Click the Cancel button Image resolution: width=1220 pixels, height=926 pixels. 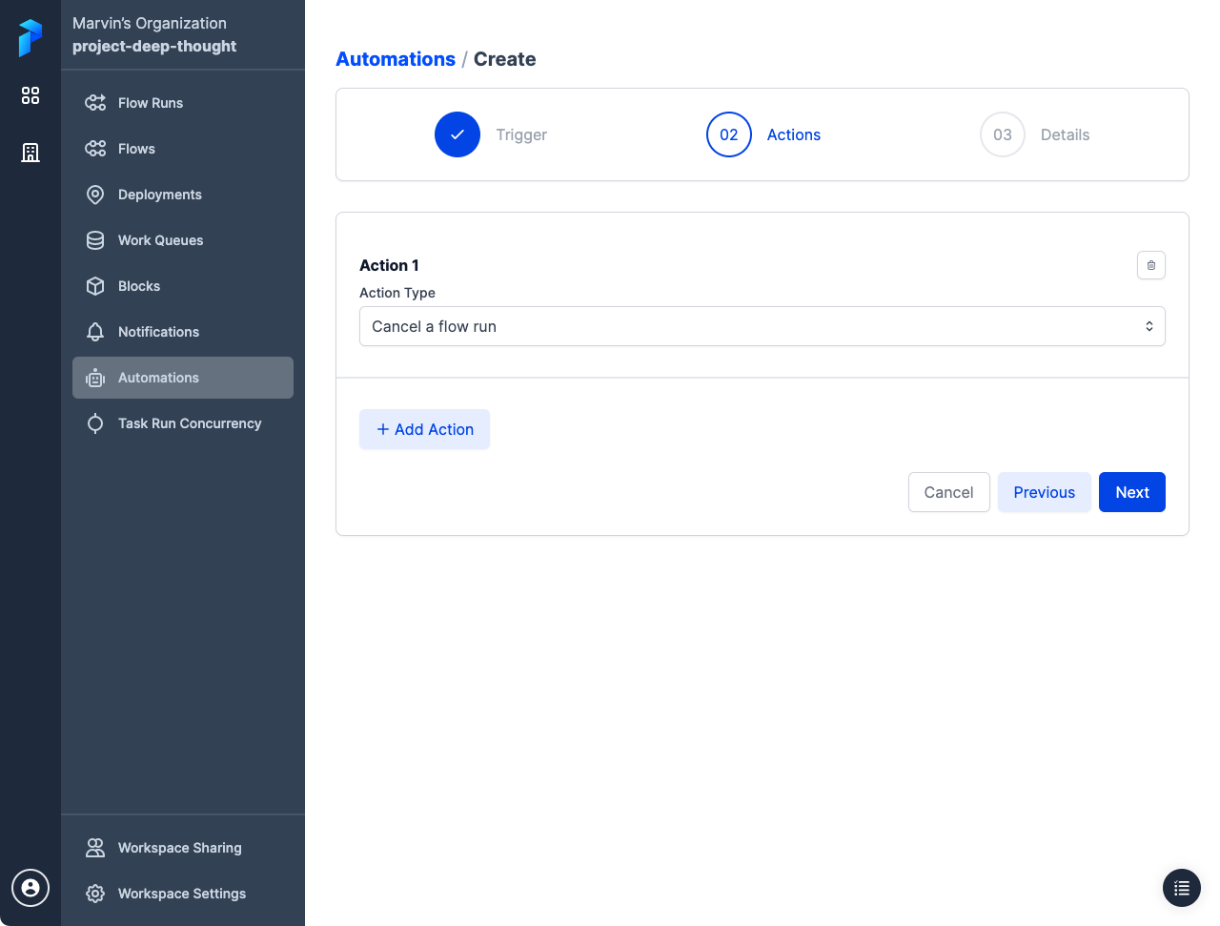point(948,492)
